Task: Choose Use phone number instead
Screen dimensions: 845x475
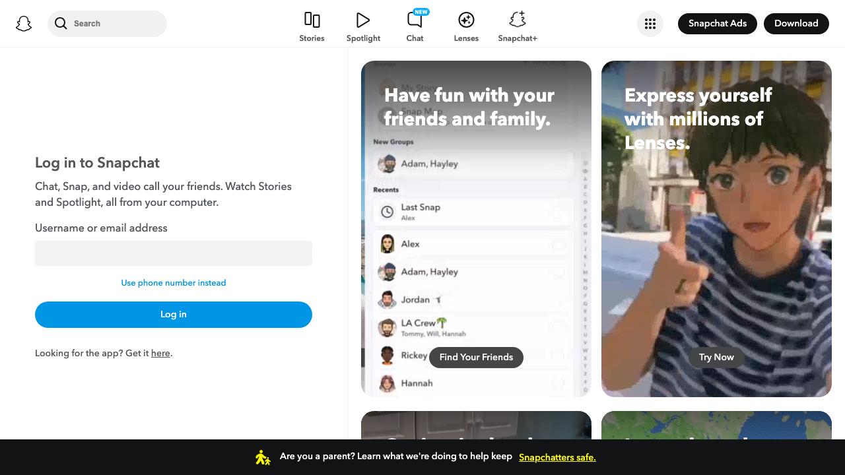Action: click(174, 283)
